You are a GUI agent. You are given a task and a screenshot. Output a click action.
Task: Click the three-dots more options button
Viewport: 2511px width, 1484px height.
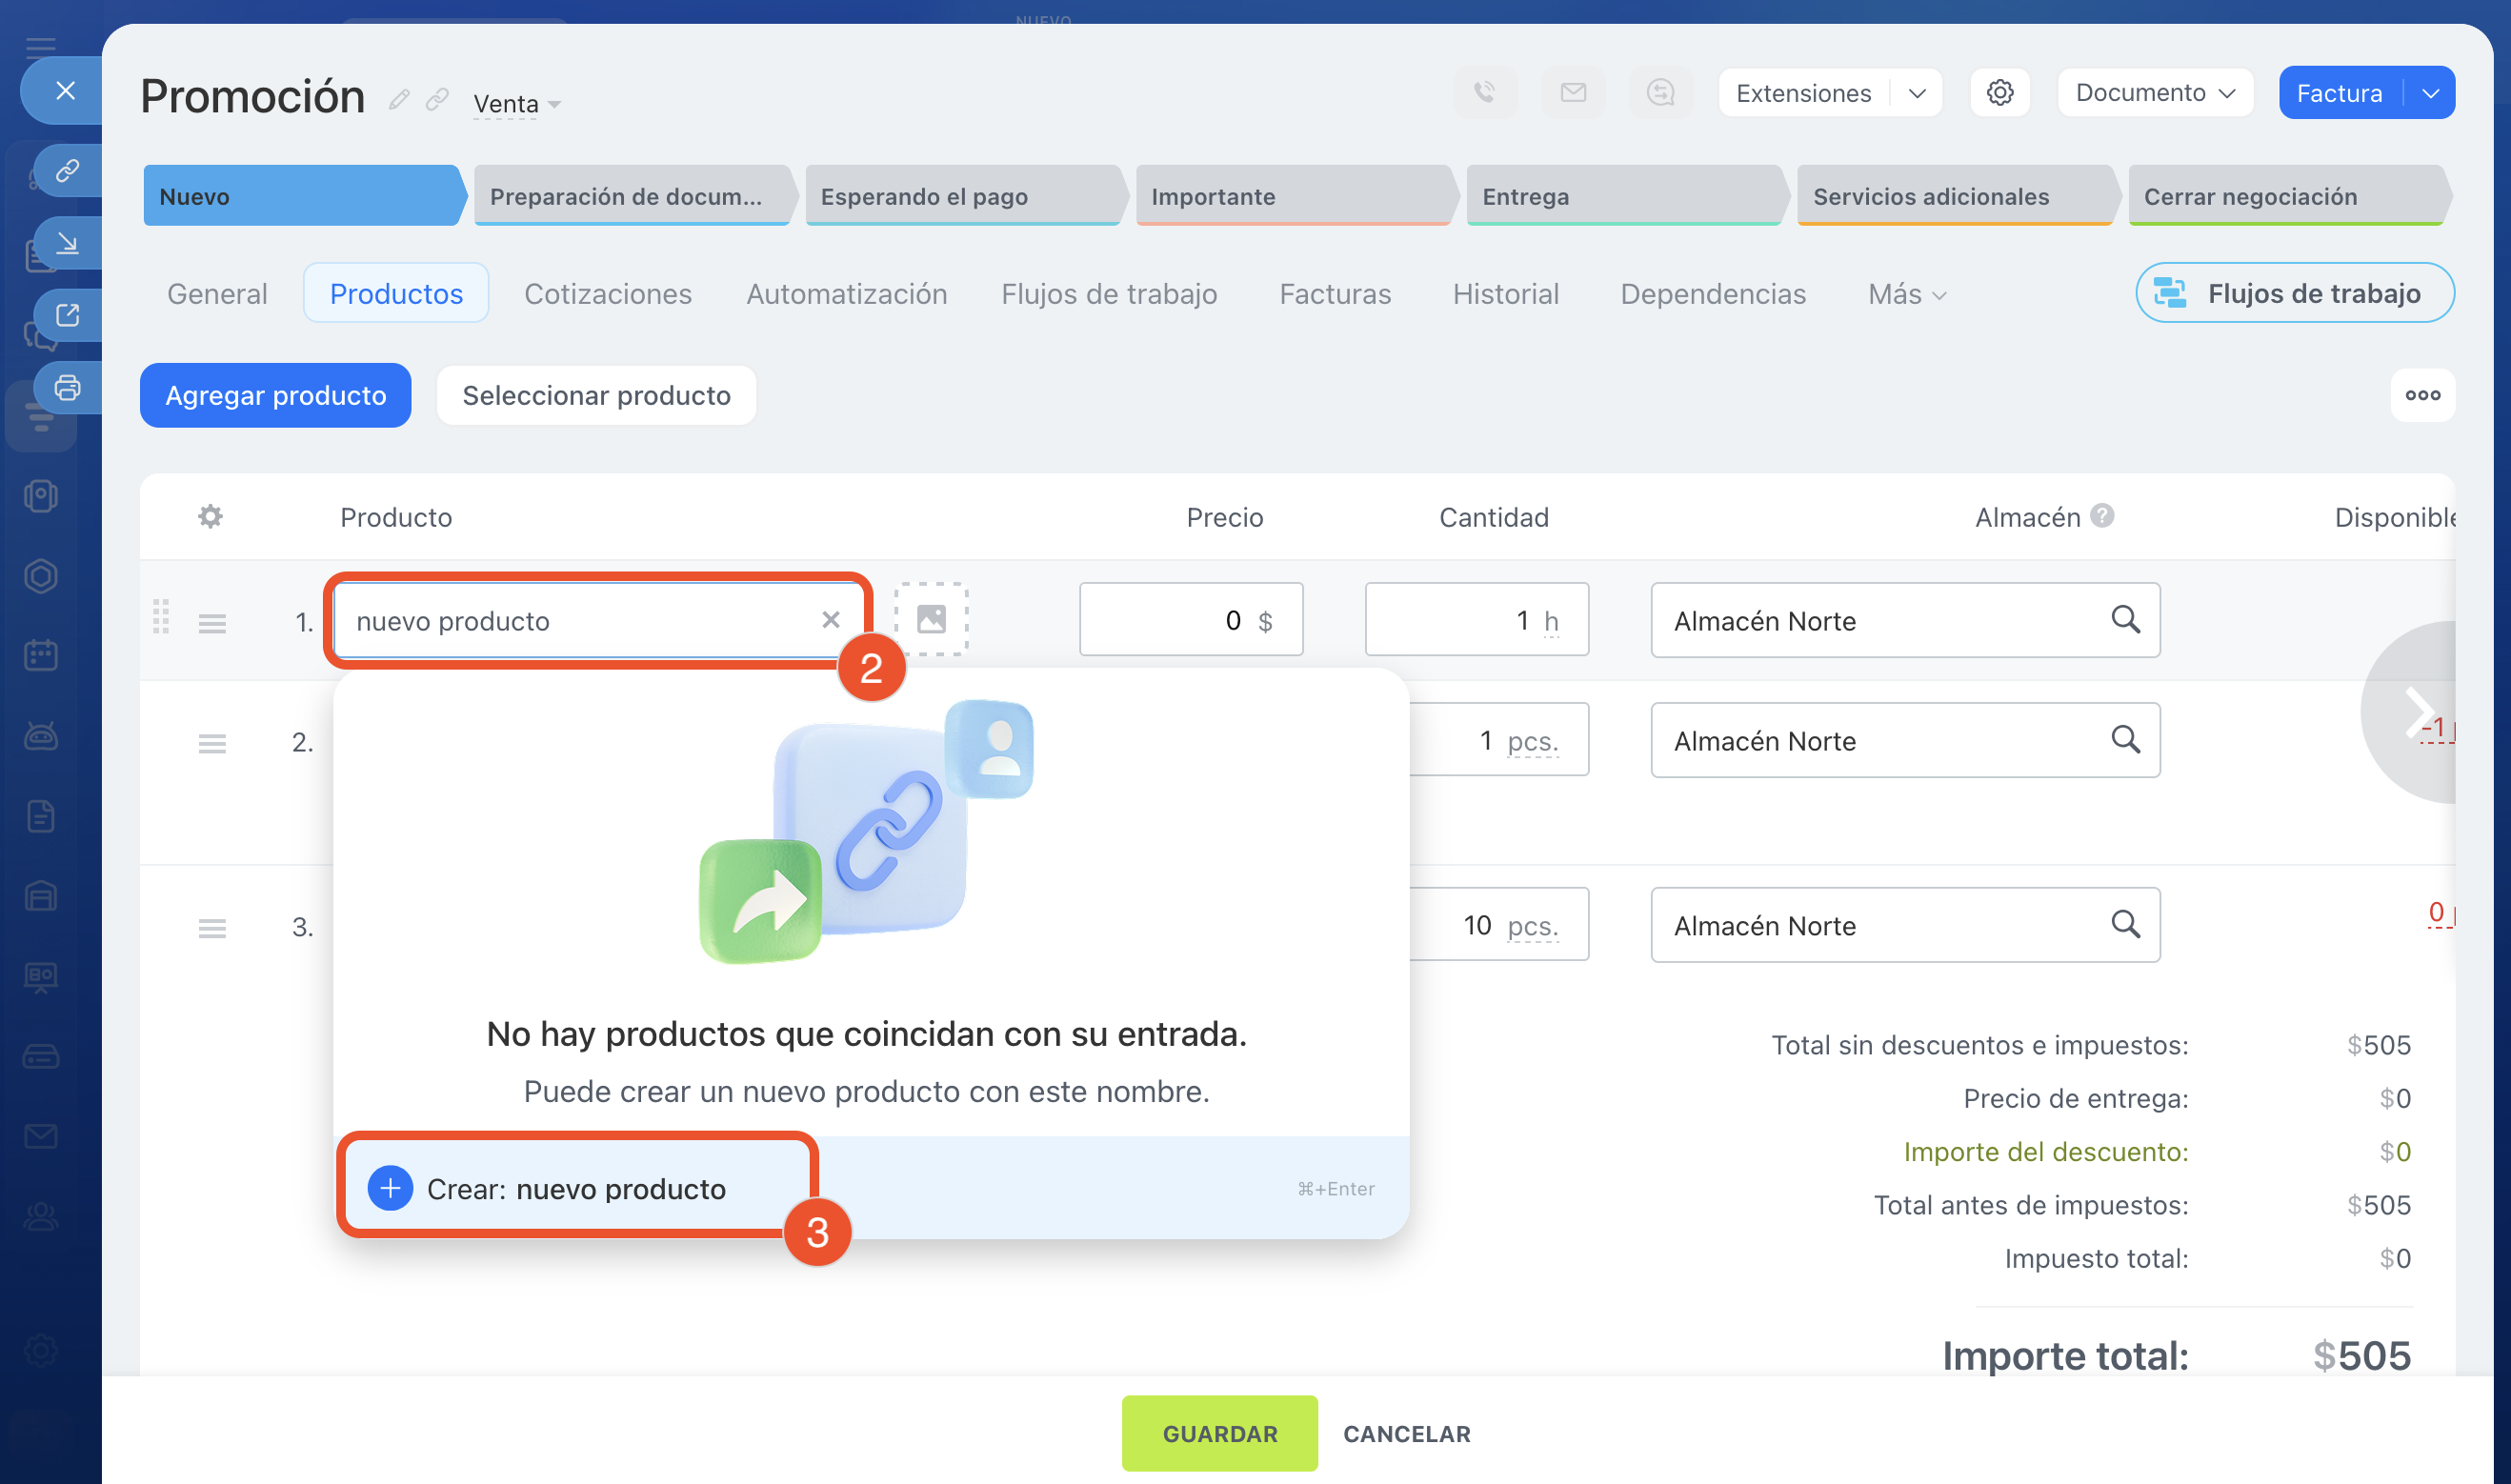2421,395
